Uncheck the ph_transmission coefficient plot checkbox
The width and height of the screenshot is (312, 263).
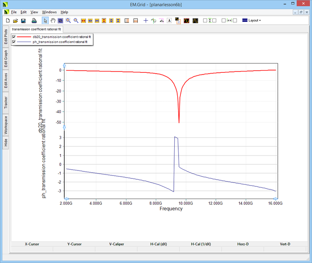14,42
